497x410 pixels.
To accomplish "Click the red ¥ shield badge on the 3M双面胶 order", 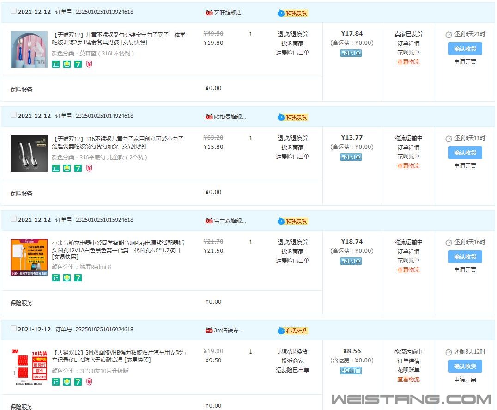I will coord(89,382).
